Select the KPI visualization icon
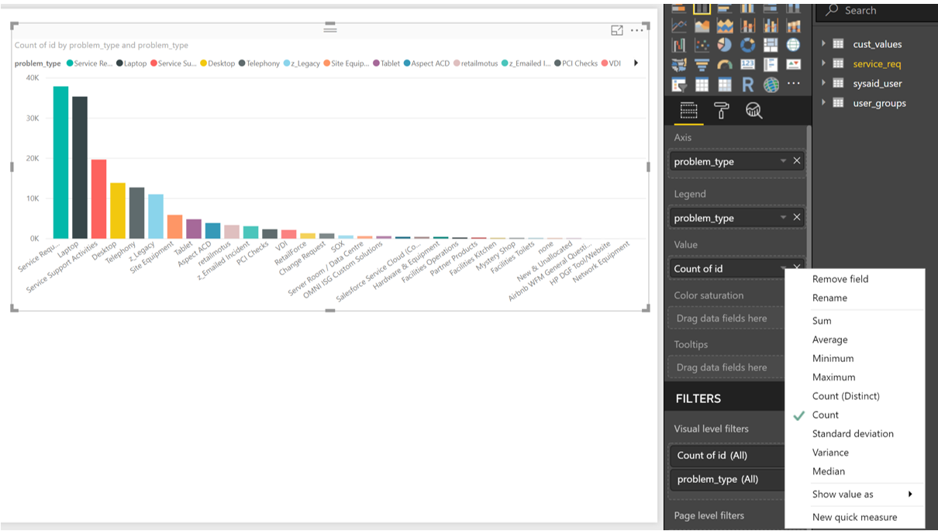 point(793,64)
